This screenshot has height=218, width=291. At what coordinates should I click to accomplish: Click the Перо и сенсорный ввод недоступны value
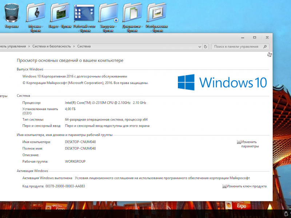click(x=107, y=126)
